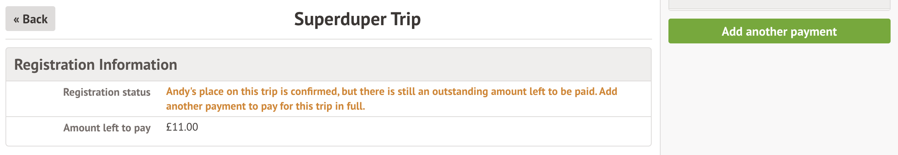This screenshot has width=898, height=155.
Task: Click the word "Trip" in the page title
Action: coord(406,19)
